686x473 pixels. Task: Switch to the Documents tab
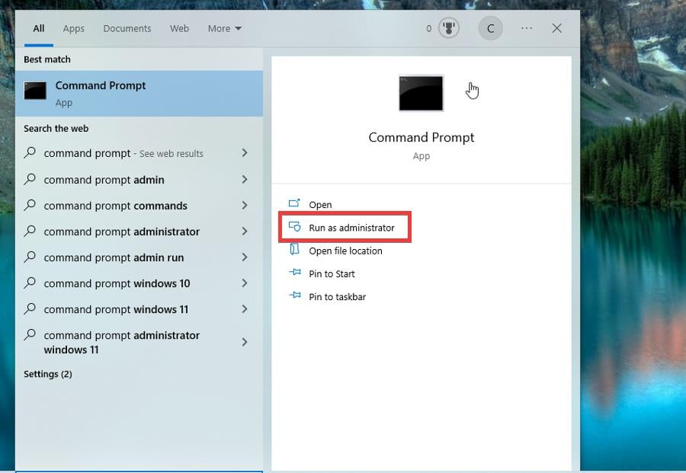click(127, 28)
